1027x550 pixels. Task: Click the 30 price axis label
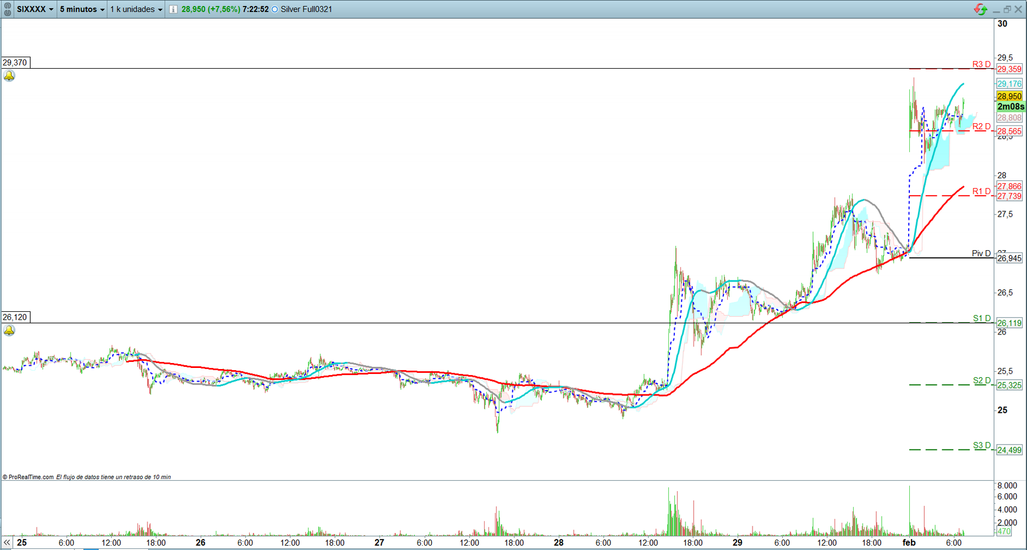coord(1003,24)
